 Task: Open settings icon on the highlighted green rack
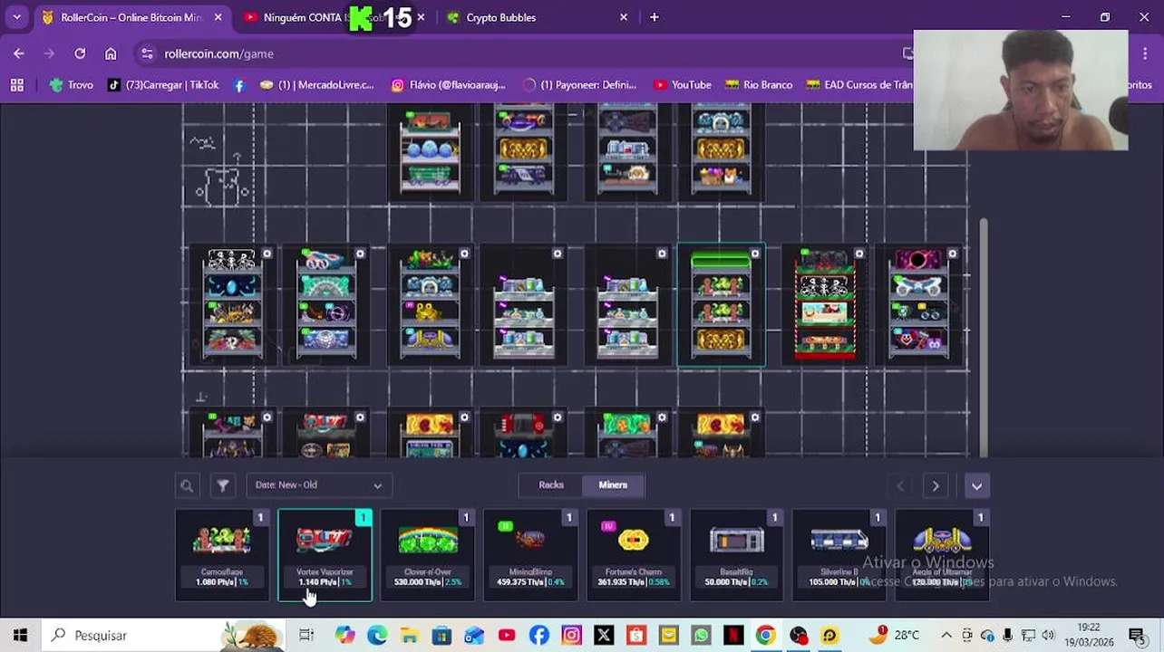point(755,254)
